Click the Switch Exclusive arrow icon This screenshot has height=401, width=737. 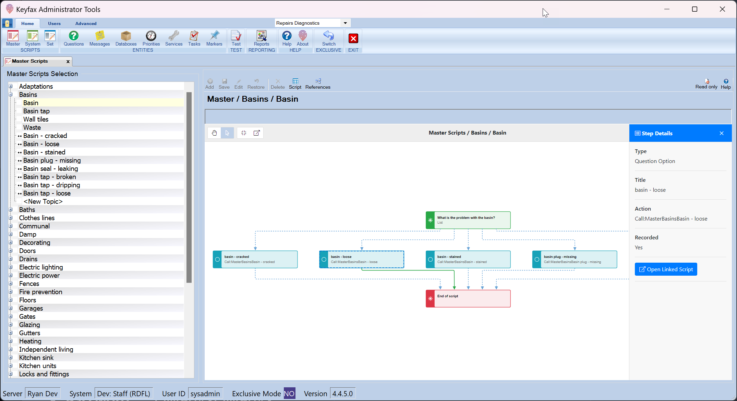[328, 36]
